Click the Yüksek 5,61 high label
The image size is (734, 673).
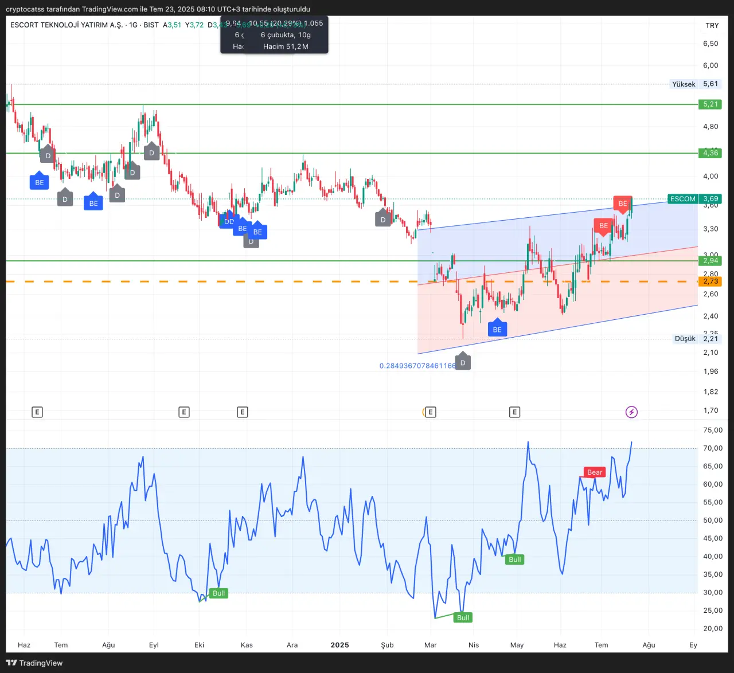694,84
